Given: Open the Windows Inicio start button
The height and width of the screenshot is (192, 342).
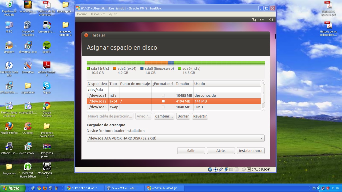Looking at the screenshot, I should tap(13, 188).
